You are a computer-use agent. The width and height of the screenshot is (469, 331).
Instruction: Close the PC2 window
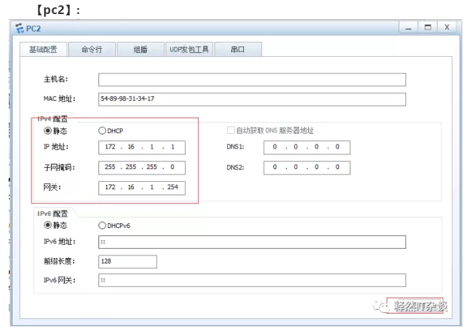(447, 27)
